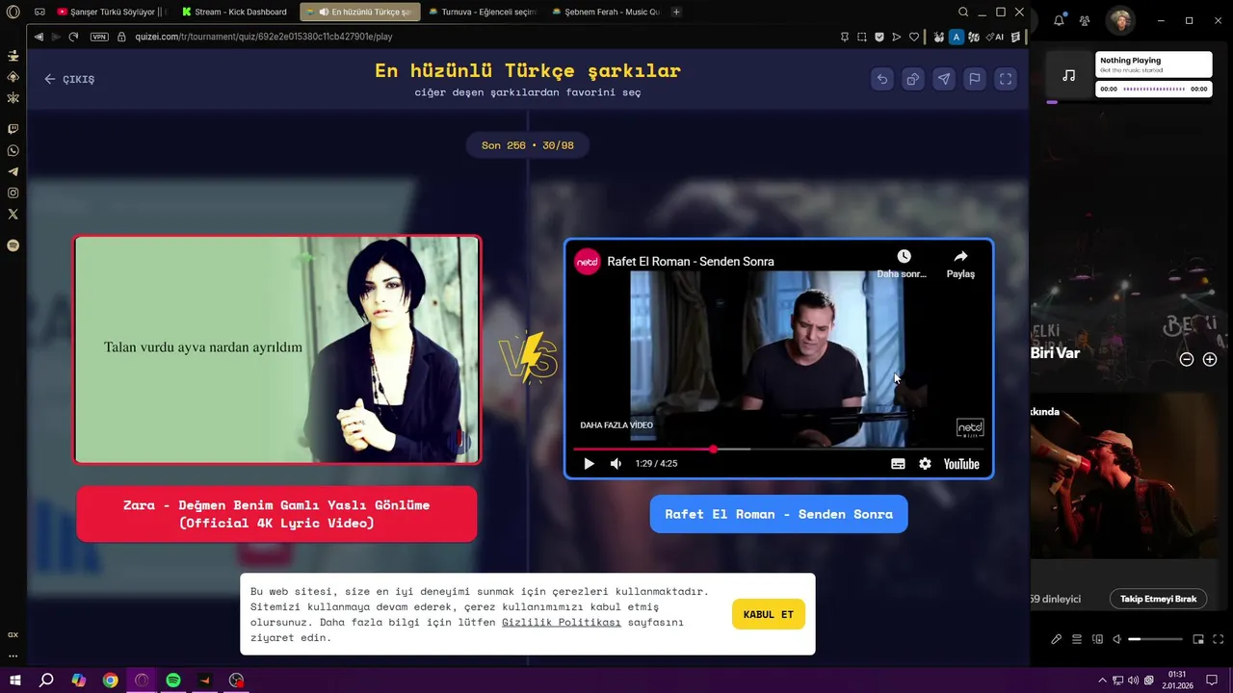1233x693 pixels.
Task: Open X (Twitter) in the Opera sidebar
Action: 13,214
